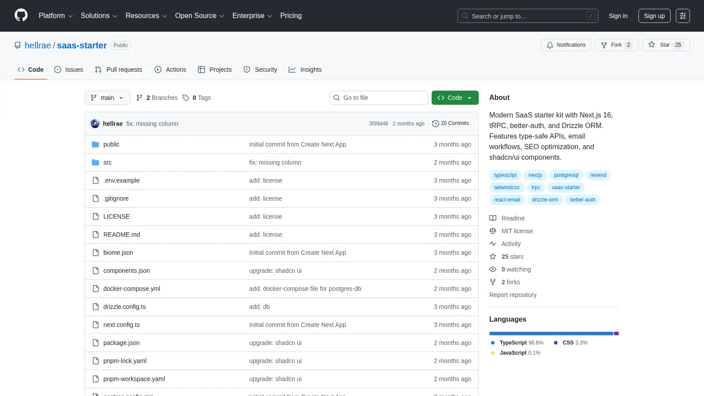Open the pnpm-lock.yaml file
704x396 pixels.
125,361
